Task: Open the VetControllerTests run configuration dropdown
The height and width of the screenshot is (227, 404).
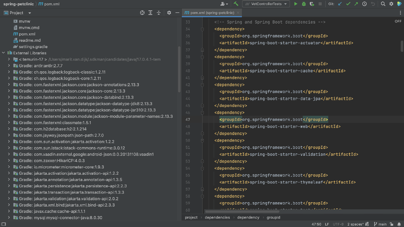Action: [266, 4]
